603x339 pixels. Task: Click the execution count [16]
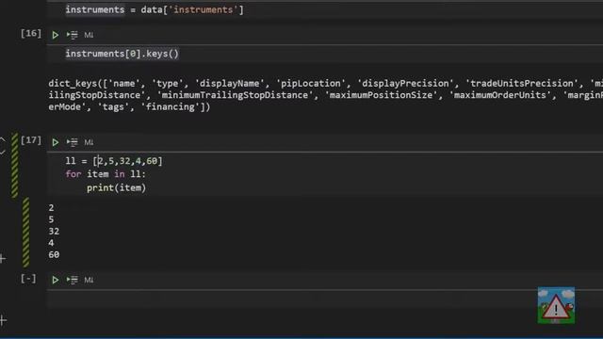(x=31, y=34)
